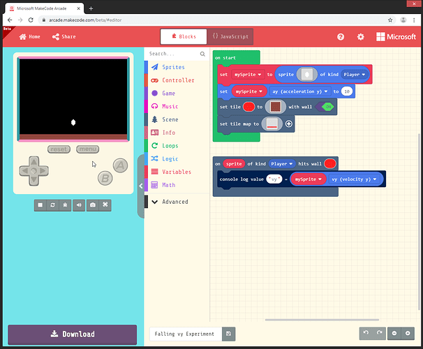Expand the Advanced categories section
This screenshot has height=349, width=423.
point(177,202)
